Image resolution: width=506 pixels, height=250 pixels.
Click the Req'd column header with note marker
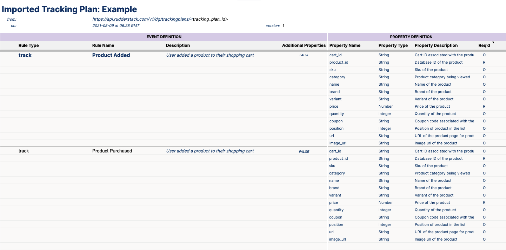[484, 45]
